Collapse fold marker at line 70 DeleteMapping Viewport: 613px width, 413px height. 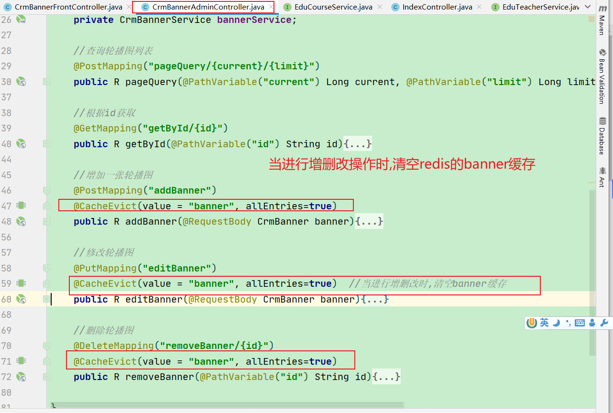coord(46,346)
